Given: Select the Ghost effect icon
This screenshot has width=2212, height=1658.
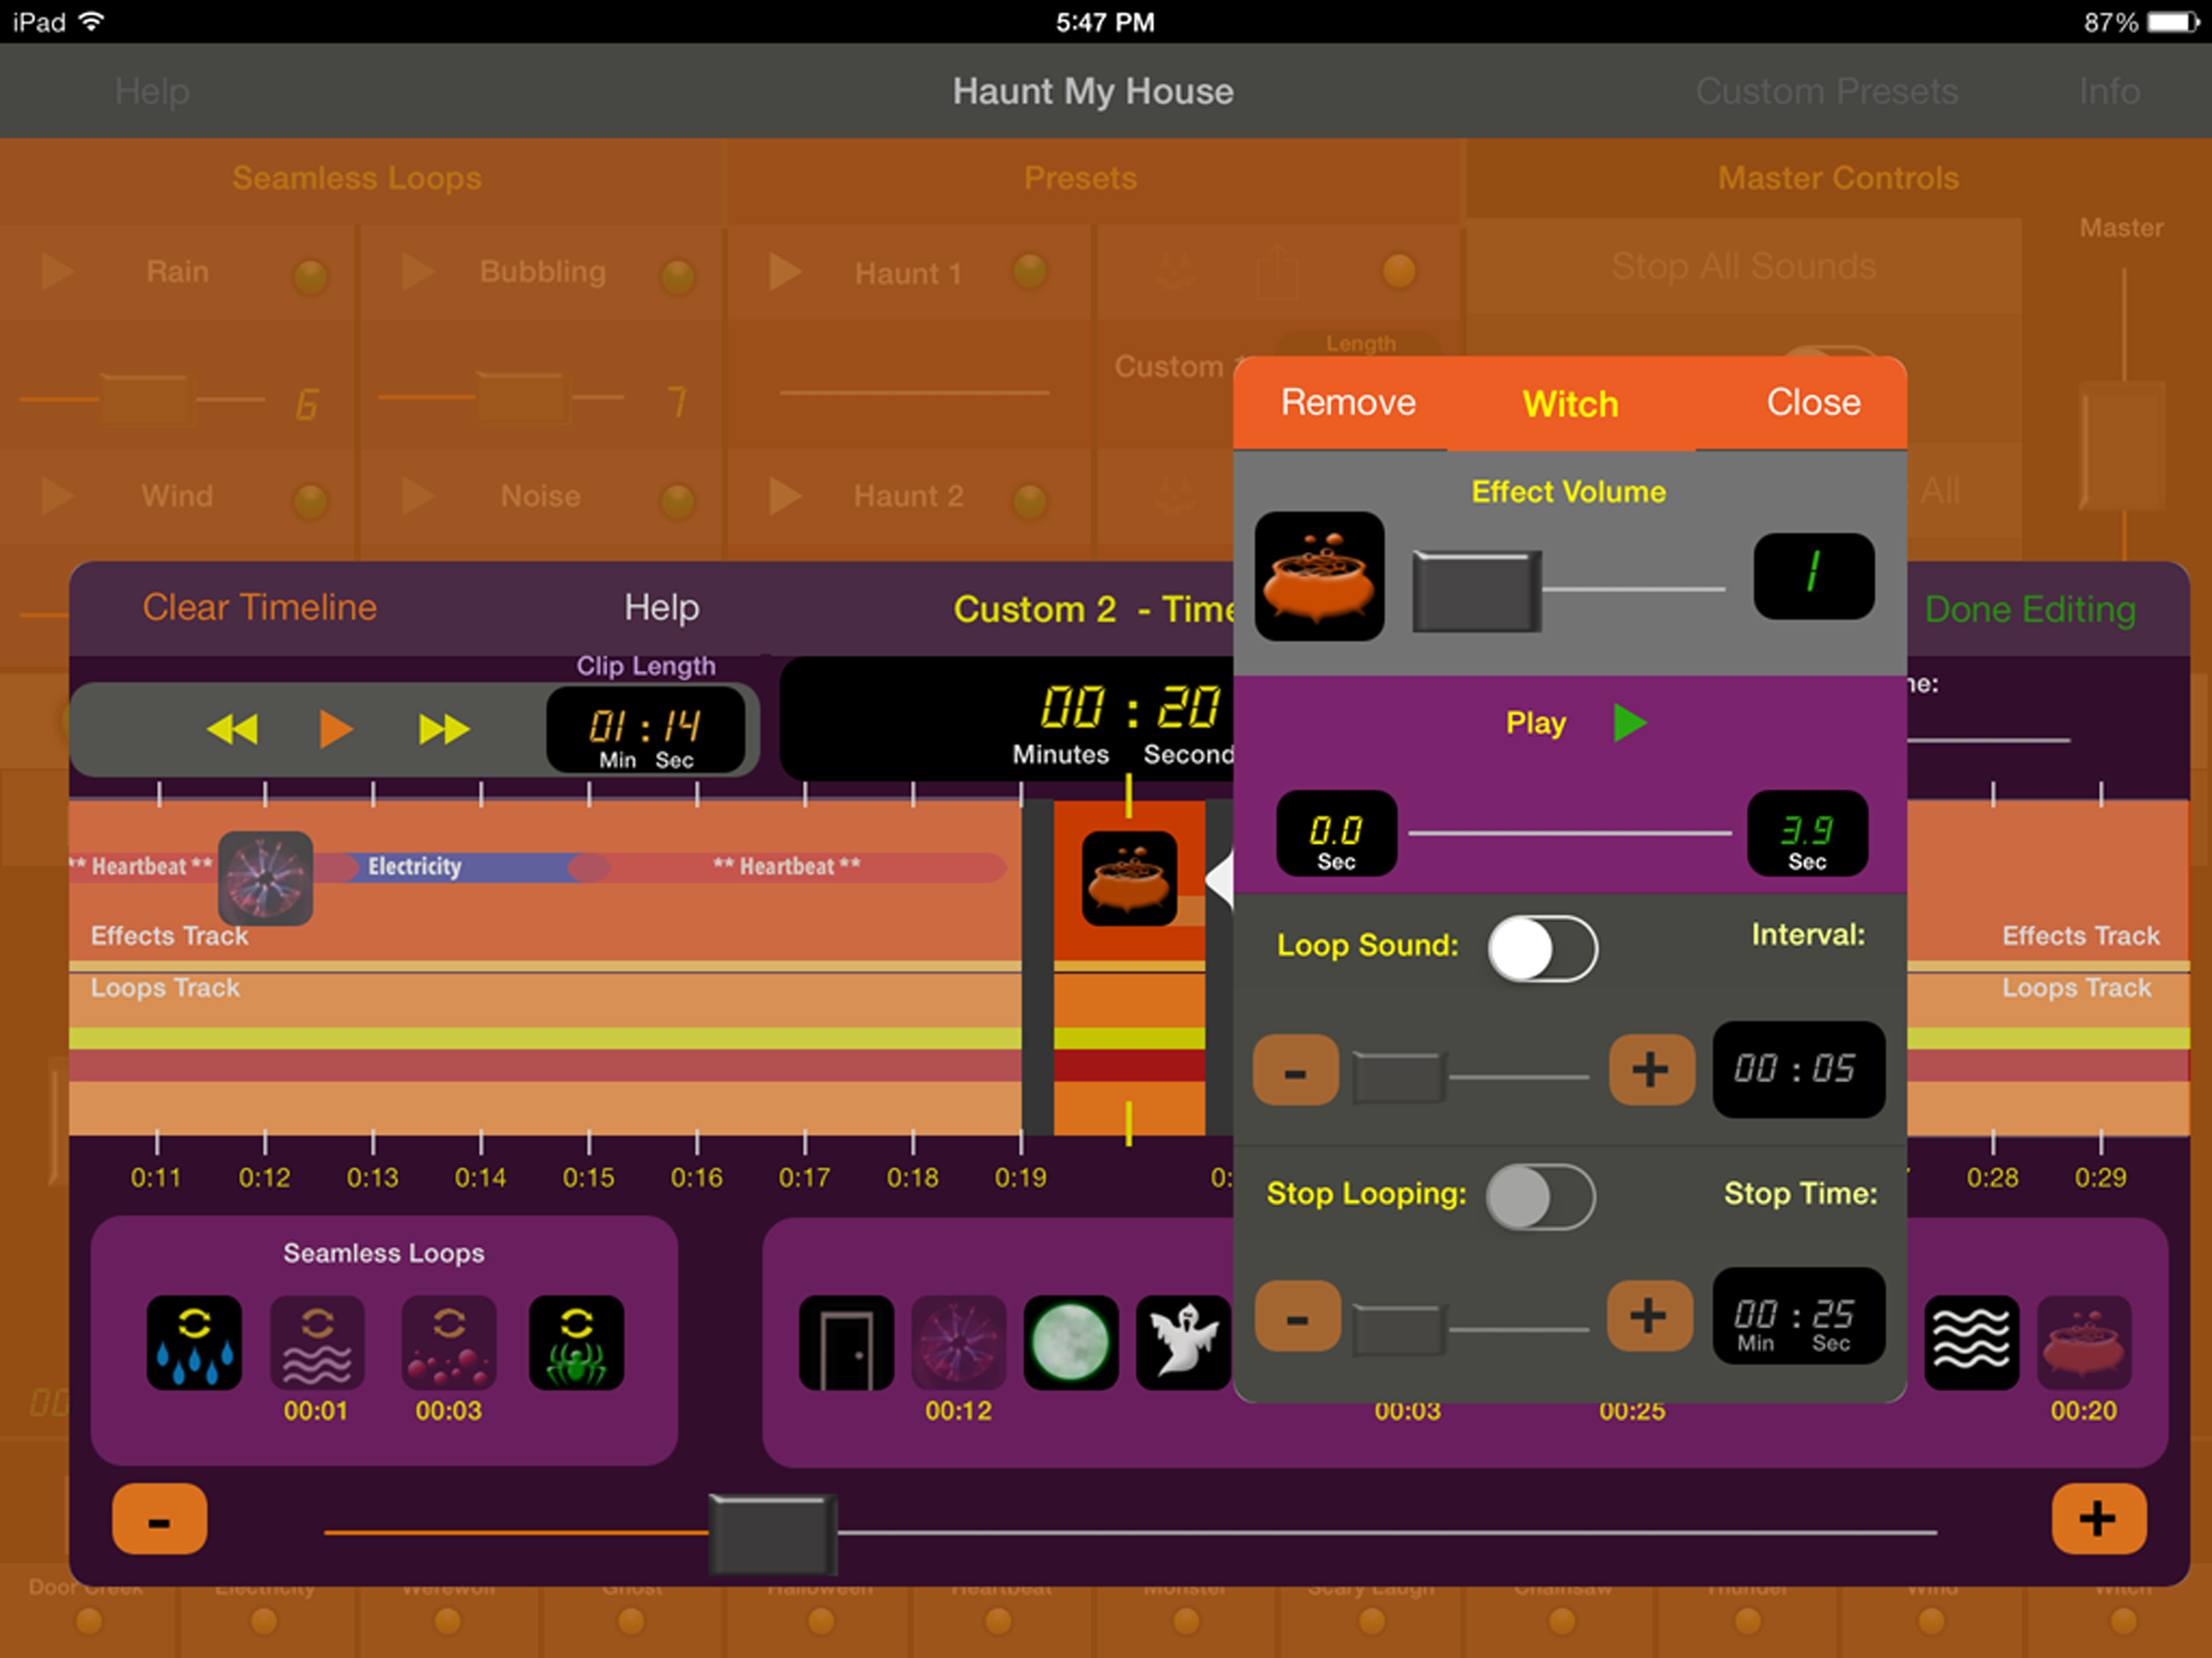Looking at the screenshot, I should coord(1183,1342).
